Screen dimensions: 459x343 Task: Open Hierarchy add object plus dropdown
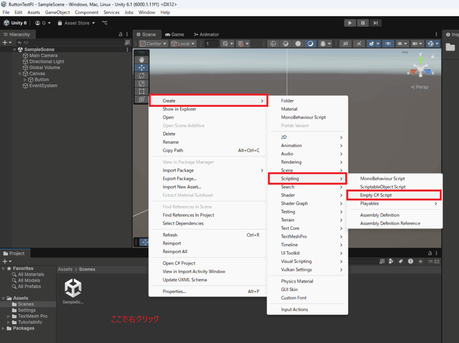tap(7, 42)
